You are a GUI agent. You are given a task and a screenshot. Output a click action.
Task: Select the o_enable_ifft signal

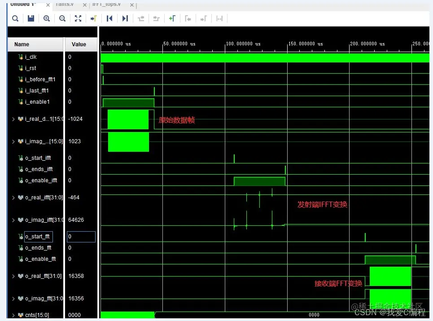(x=41, y=180)
